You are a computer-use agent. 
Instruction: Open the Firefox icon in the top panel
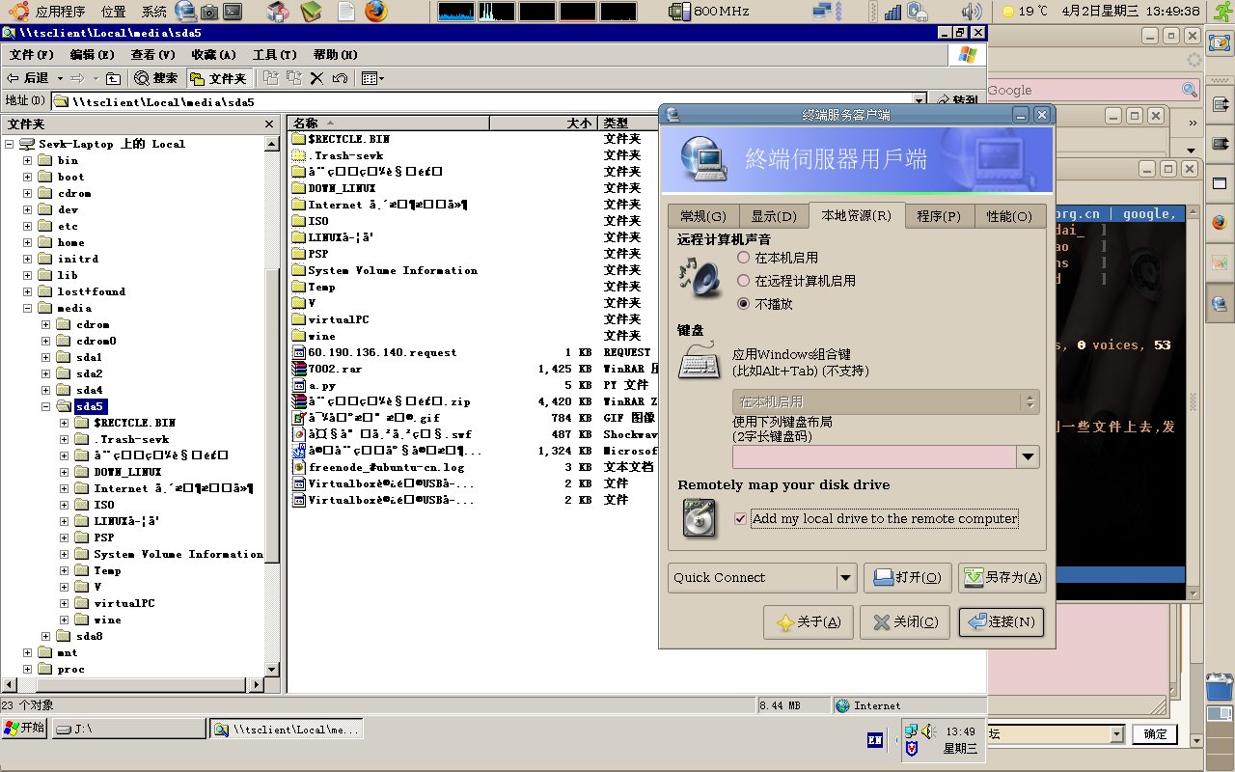tap(375, 12)
